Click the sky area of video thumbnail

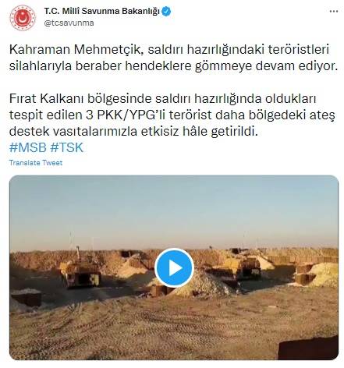174,211
